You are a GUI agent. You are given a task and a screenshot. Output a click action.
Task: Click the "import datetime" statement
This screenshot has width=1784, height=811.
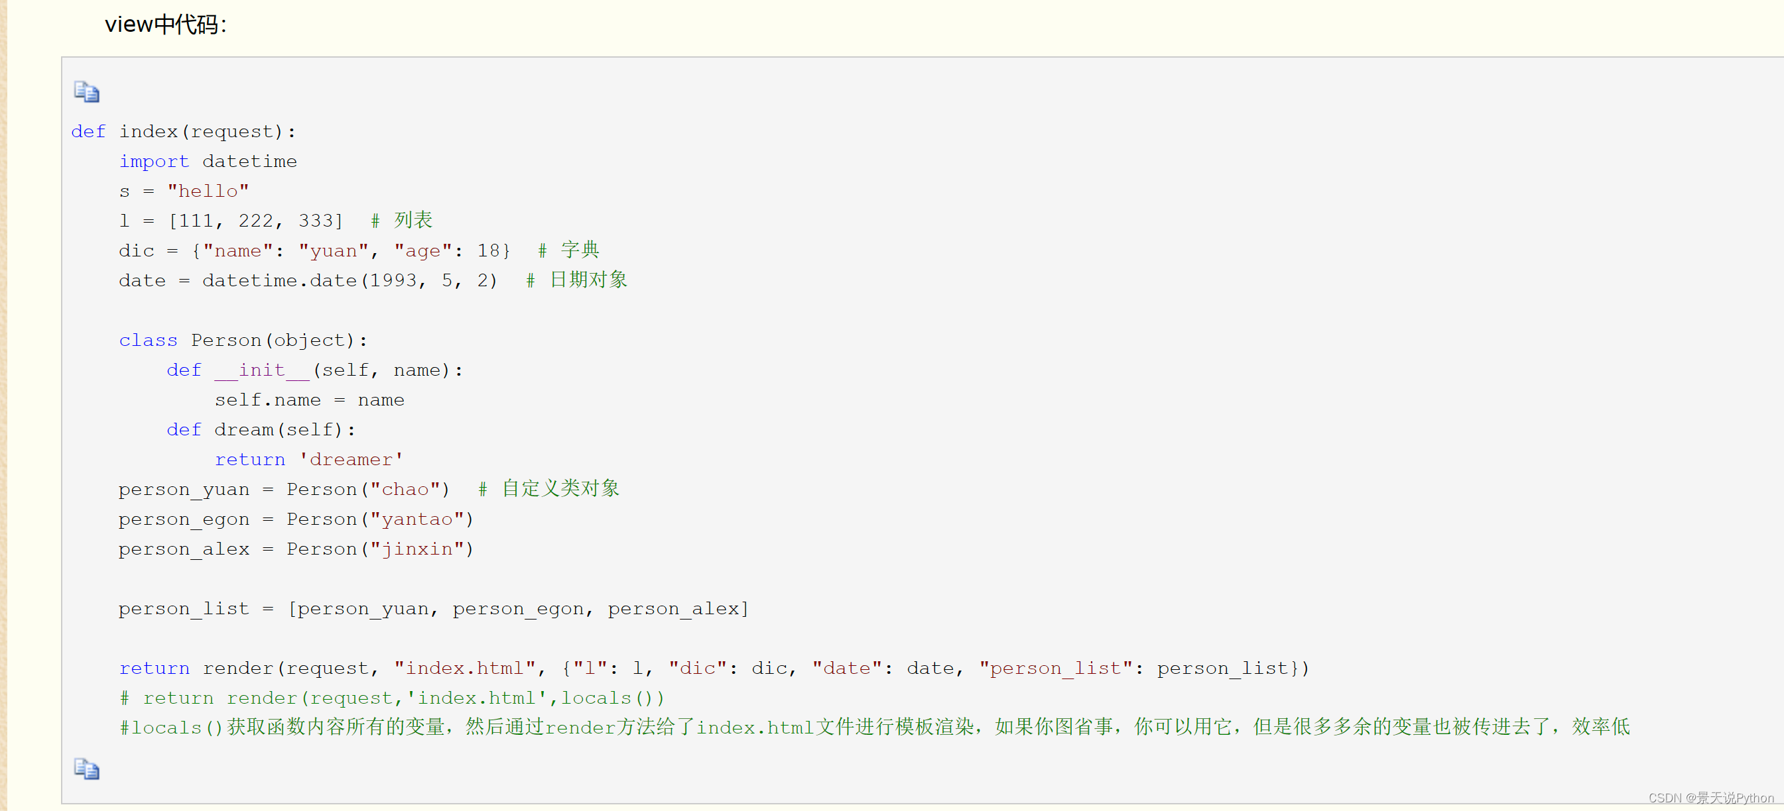[208, 161]
